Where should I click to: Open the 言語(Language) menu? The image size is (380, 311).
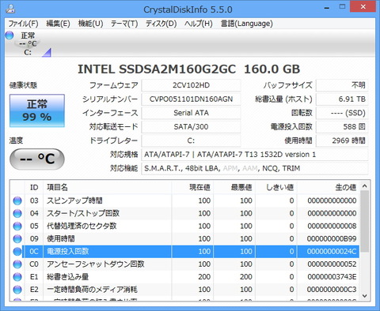[247, 24]
